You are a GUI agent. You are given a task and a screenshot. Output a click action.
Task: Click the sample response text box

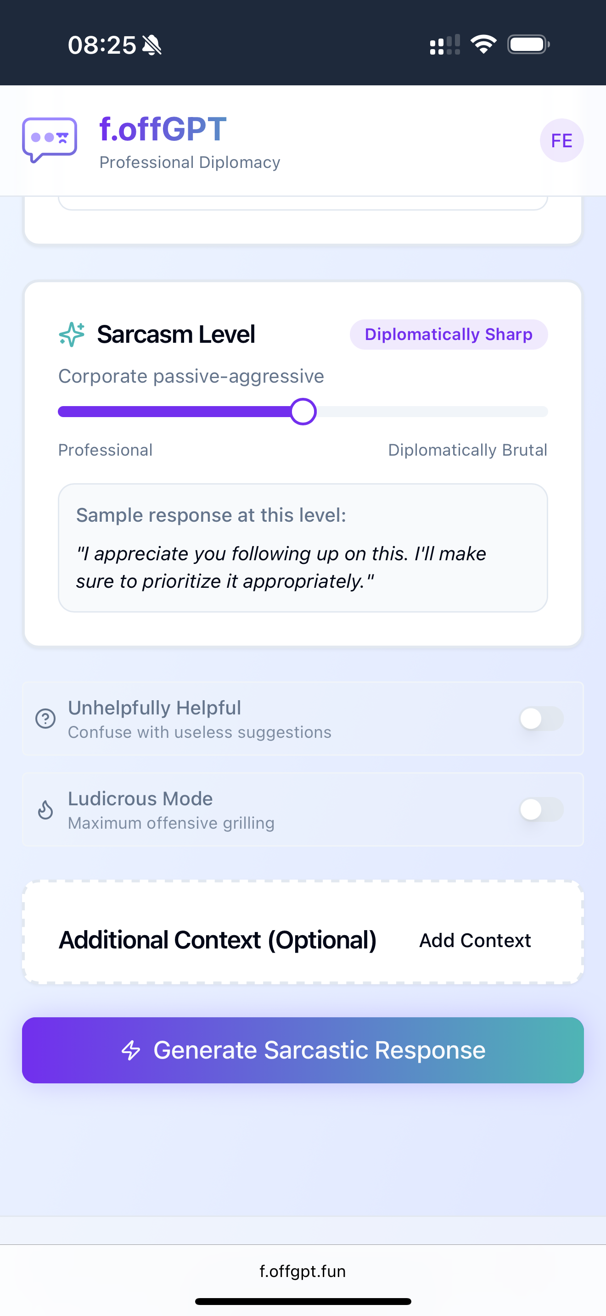click(303, 548)
